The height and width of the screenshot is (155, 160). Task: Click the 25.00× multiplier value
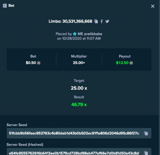79,63
